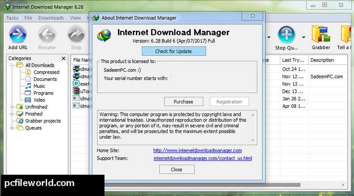Click the Registration button
354x196 pixels.
pos(229,102)
